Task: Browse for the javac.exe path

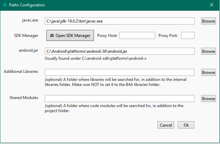Action: [x=209, y=21]
